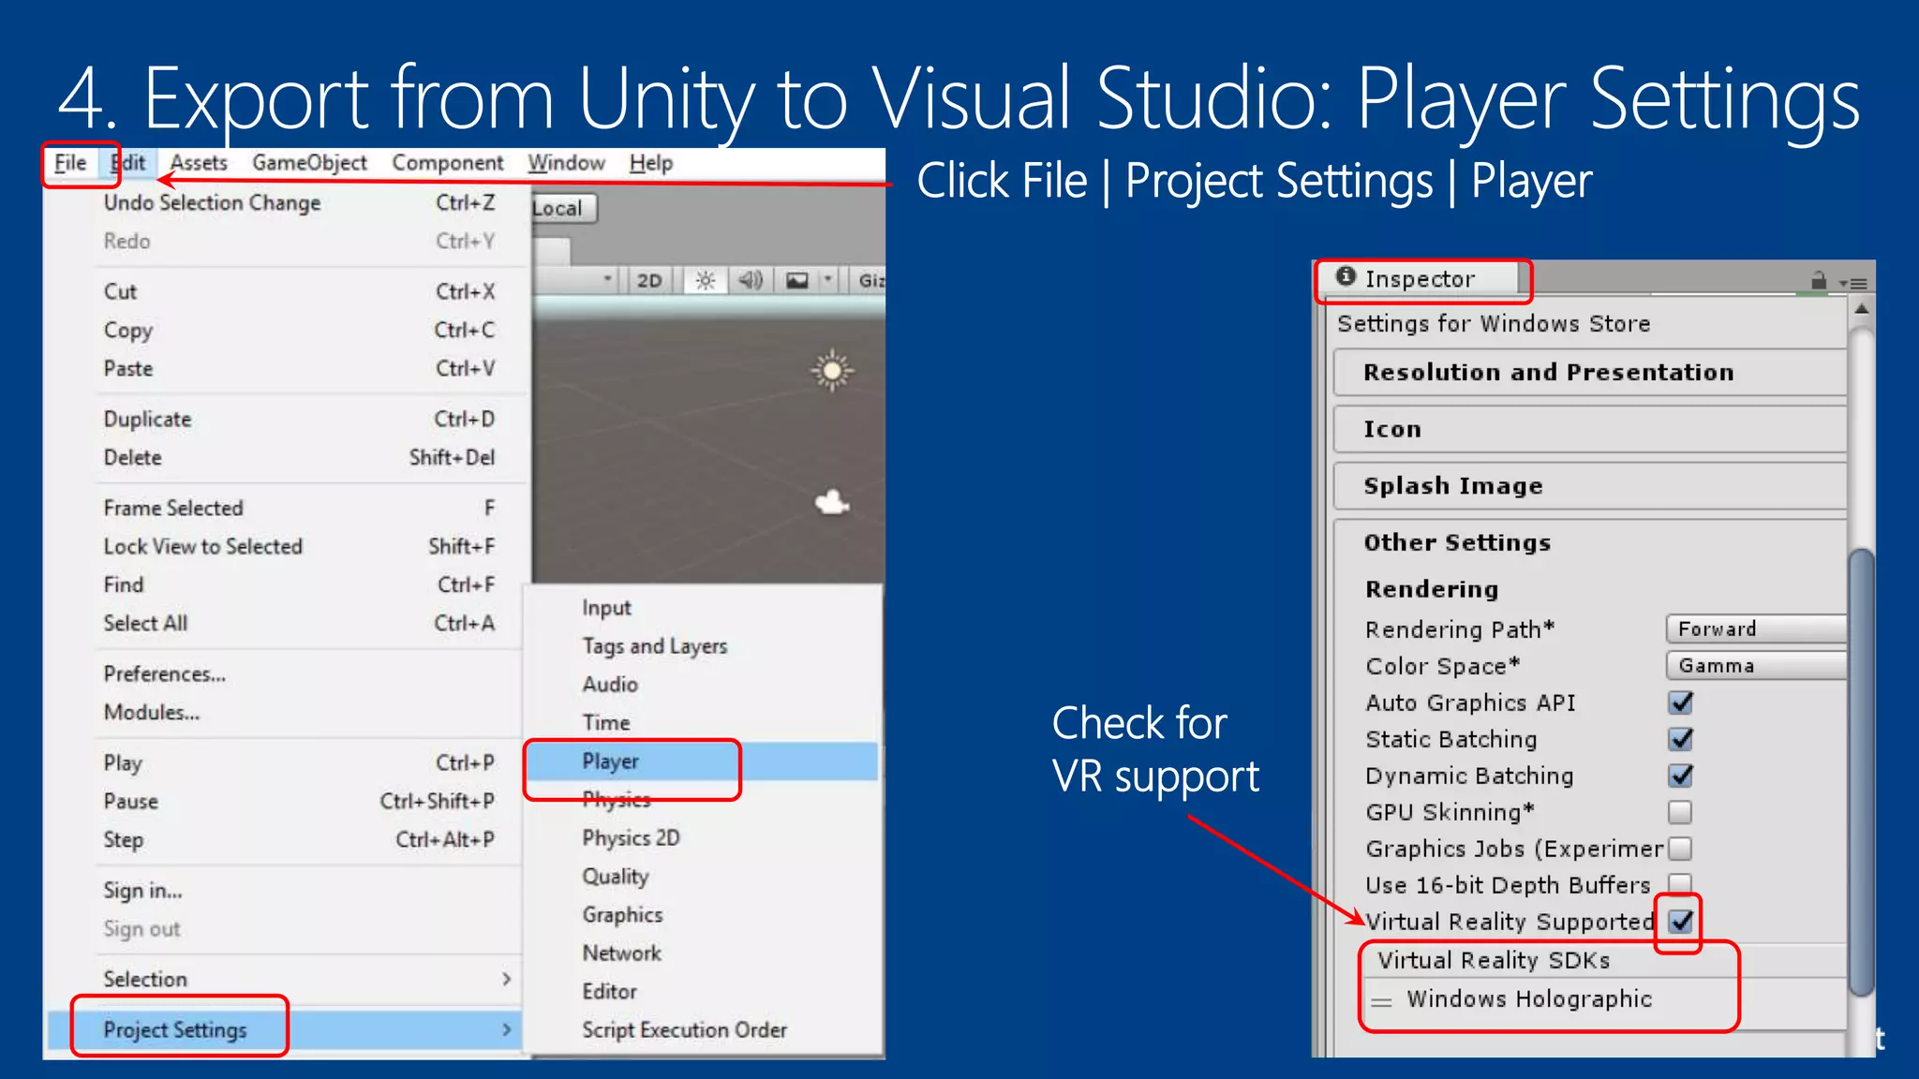Open Graphics settings
This screenshot has width=1919, height=1079.
(703, 915)
